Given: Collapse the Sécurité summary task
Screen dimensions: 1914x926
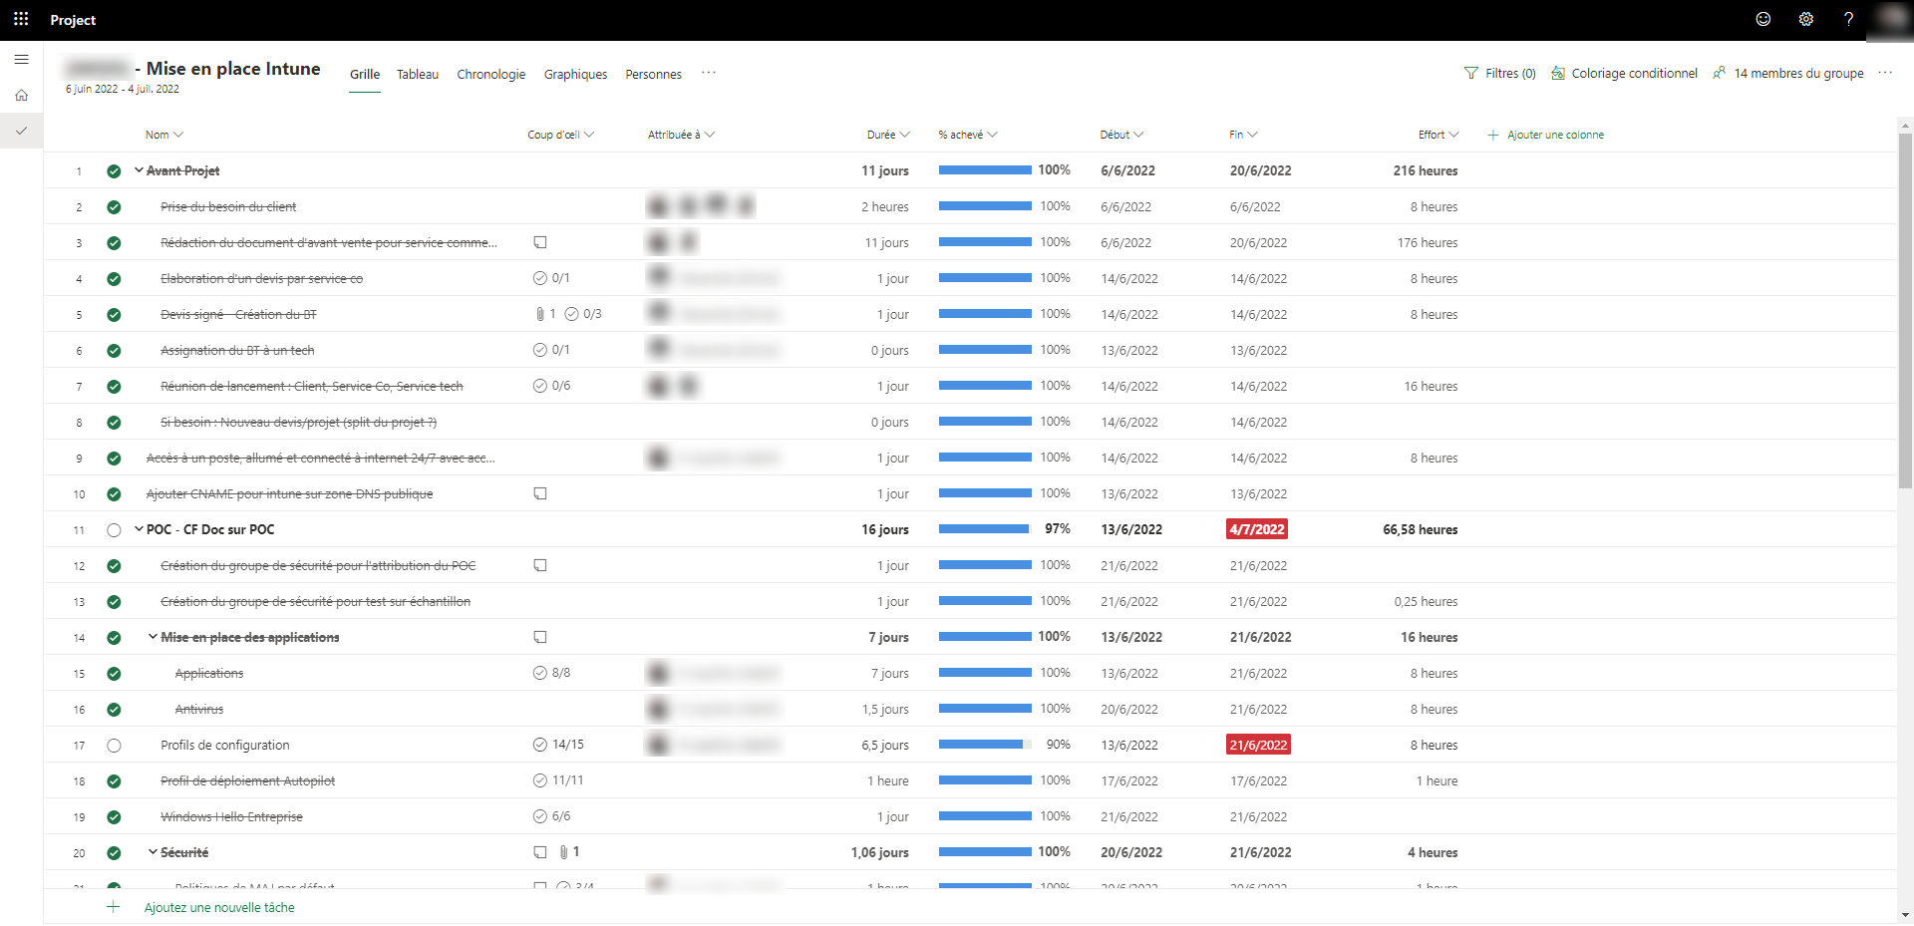Looking at the screenshot, I should (153, 852).
